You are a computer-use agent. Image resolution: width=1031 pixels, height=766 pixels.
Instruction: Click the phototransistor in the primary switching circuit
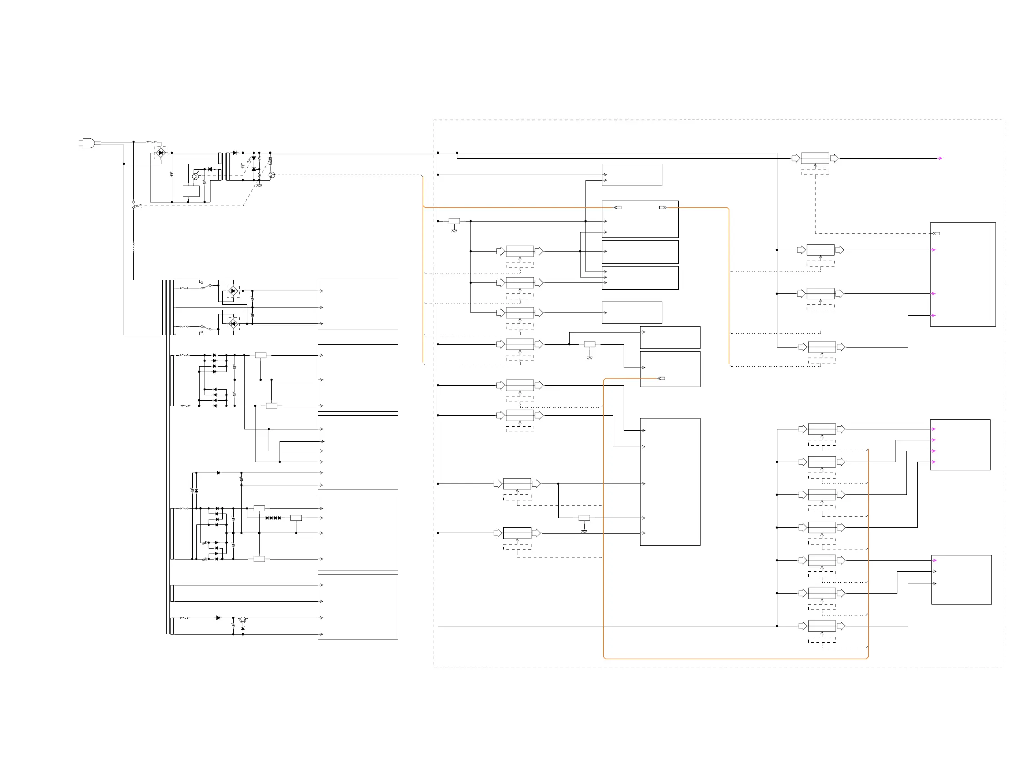point(195,176)
